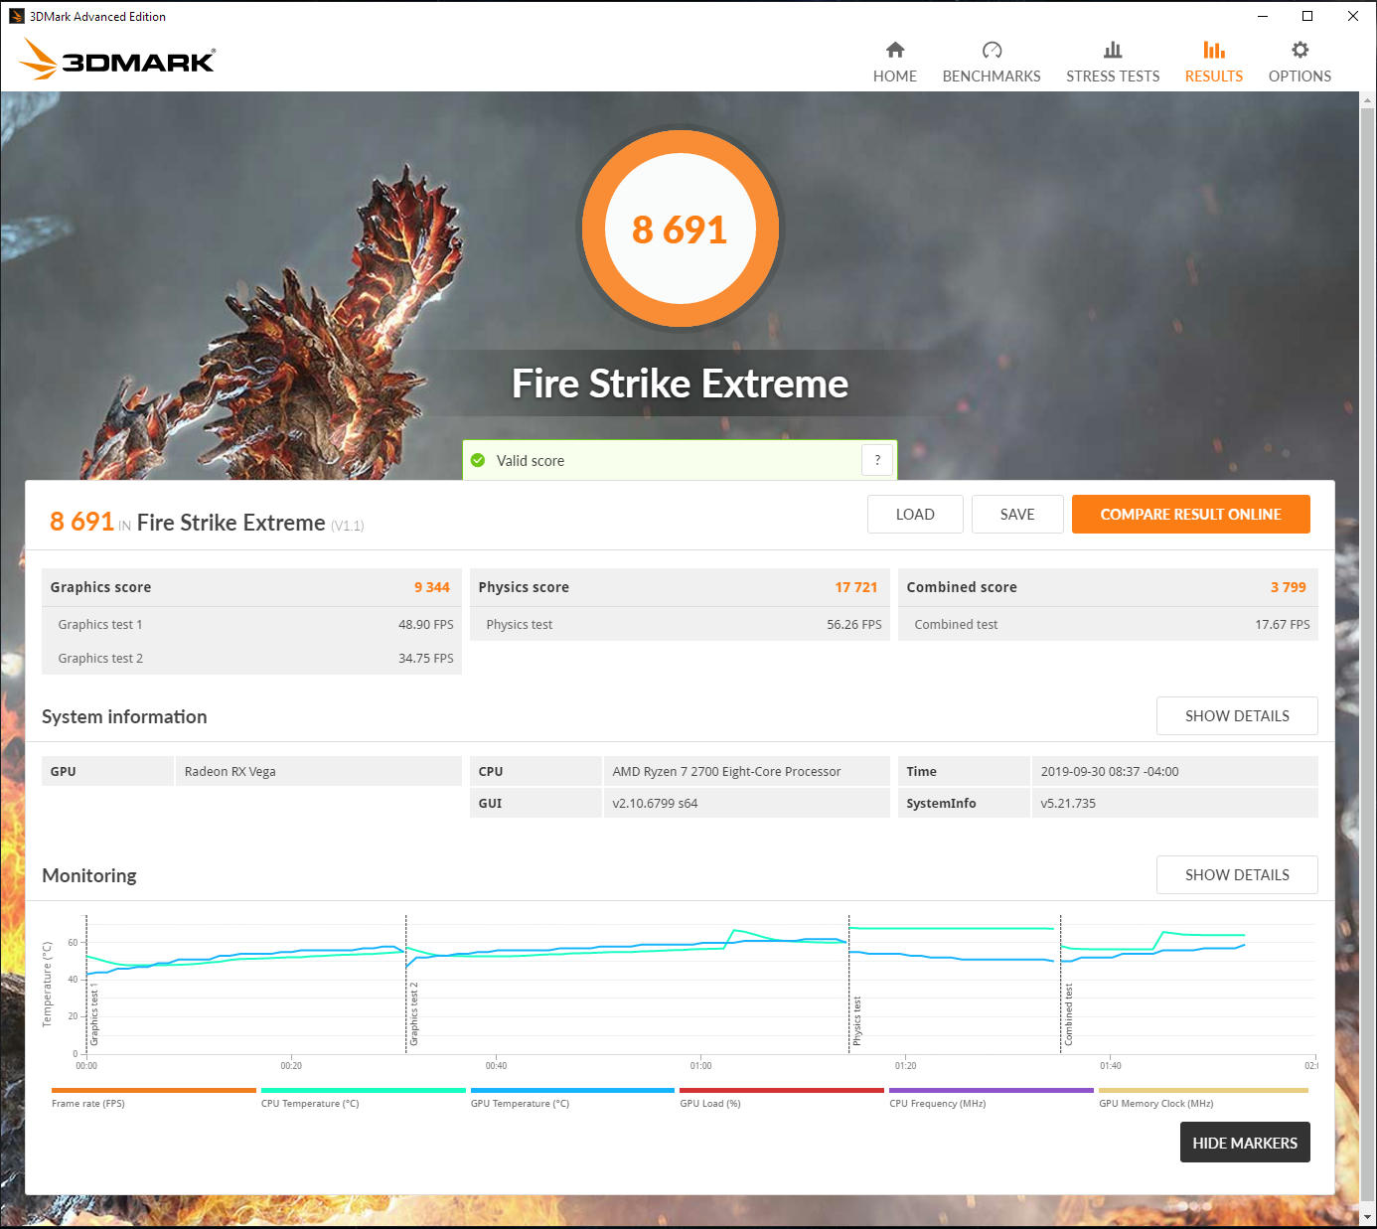Click Combined test 17.67 FPS row
1377x1229 pixels.
click(1108, 624)
